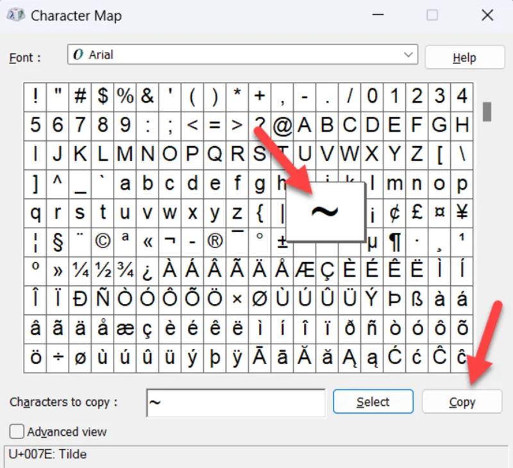This screenshot has width=513, height=468.
Task: Click the Characters to copy field
Action: (236, 403)
